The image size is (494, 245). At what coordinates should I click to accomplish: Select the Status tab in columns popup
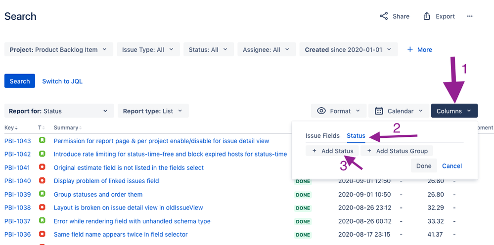[356, 136]
